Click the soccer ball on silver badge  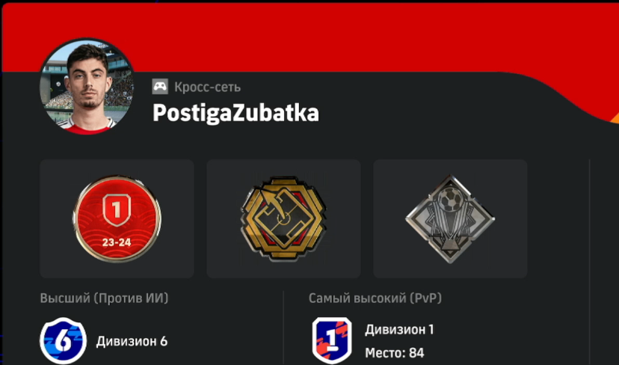click(x=451, y=200)
